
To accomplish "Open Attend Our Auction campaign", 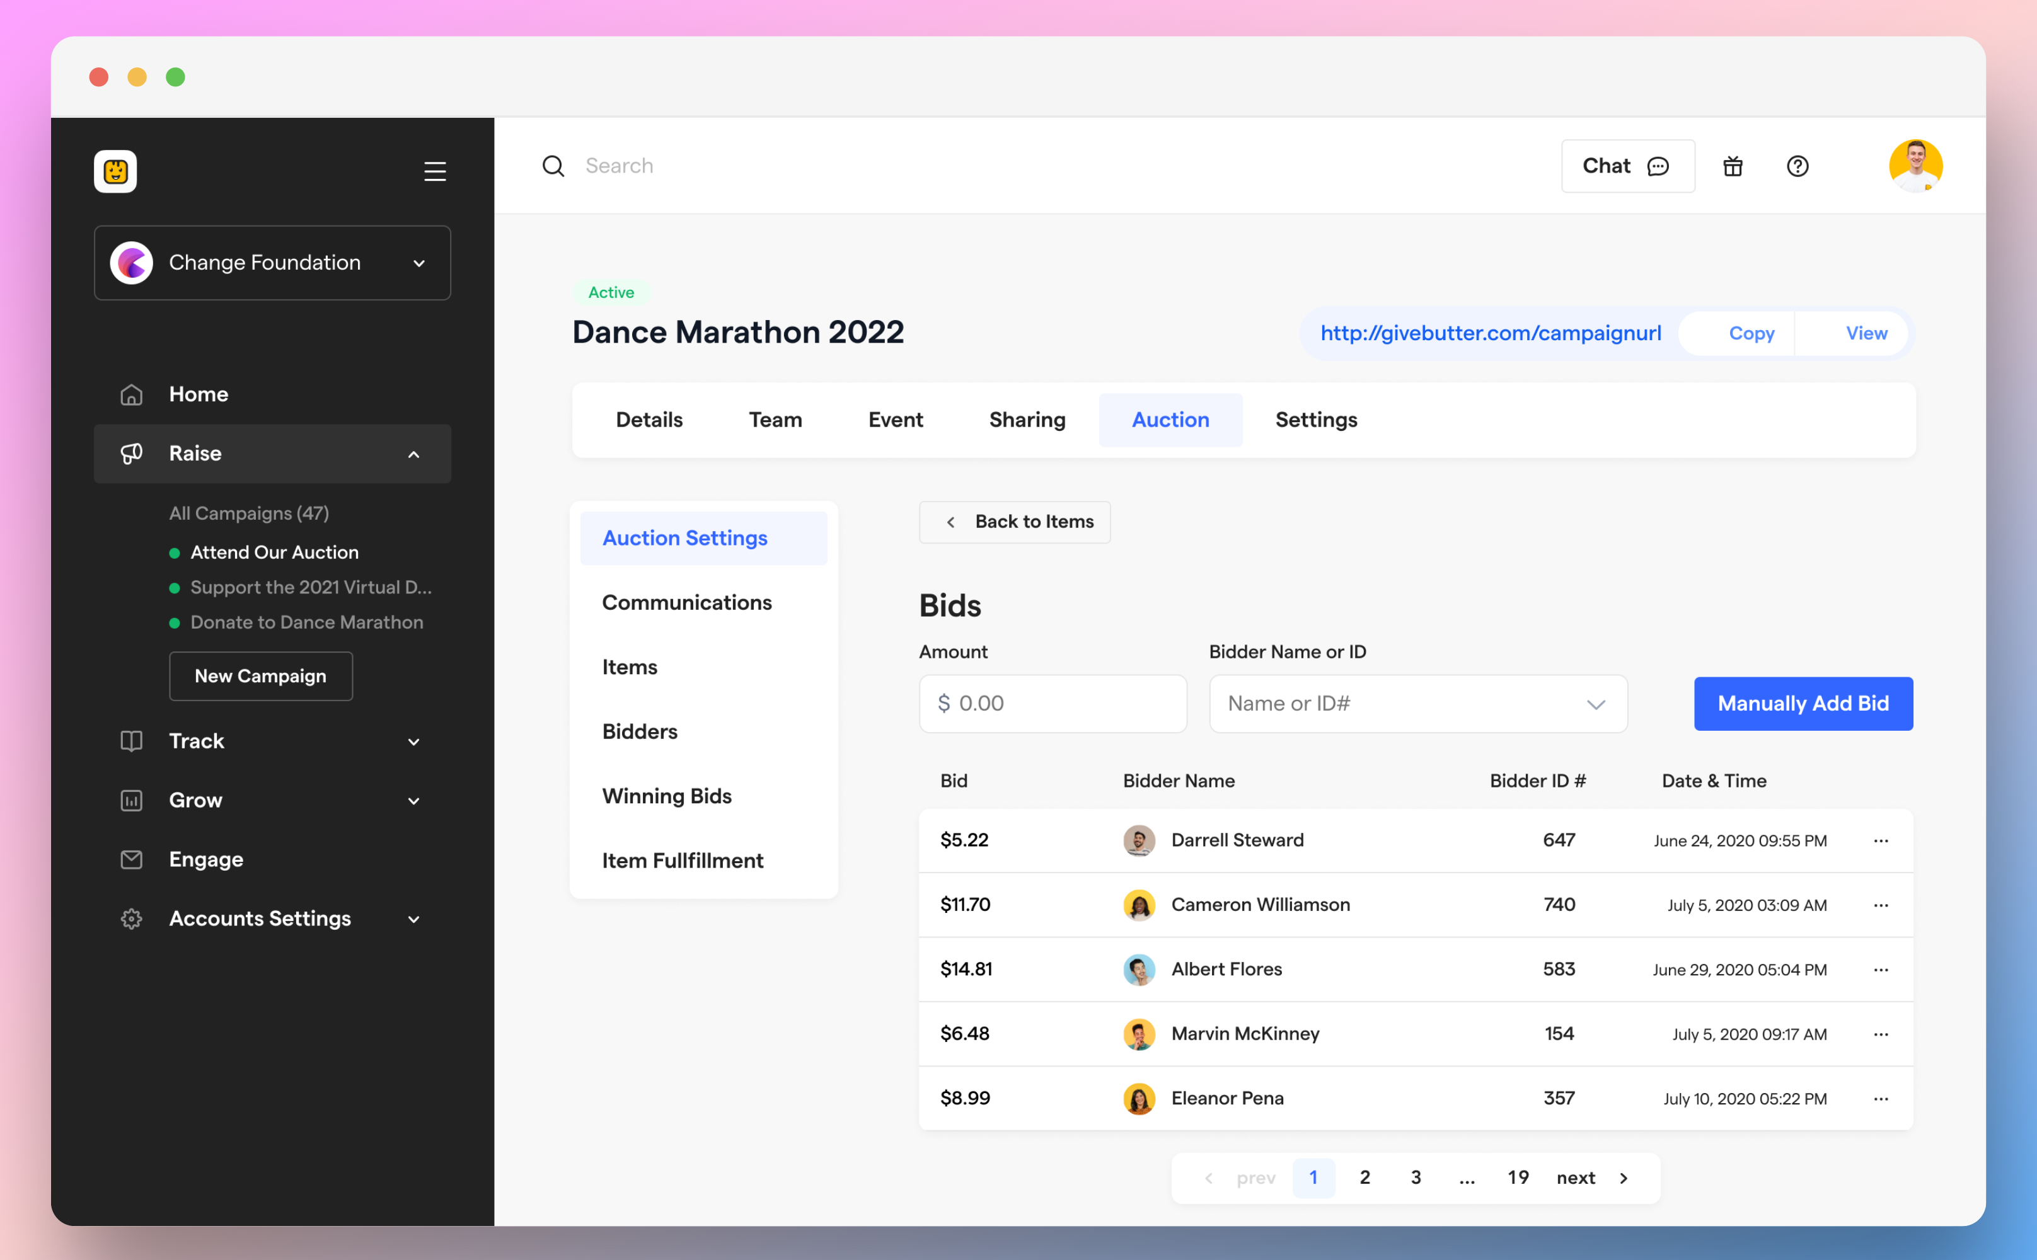I will tap(274, 553).
